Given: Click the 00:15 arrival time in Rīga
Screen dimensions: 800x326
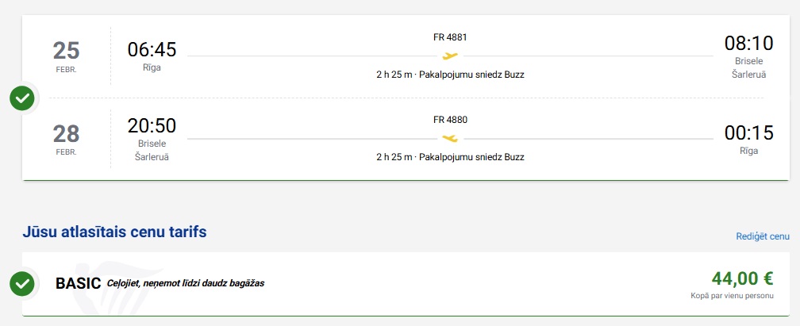Looking at the screenshot, I should [748, 132].
